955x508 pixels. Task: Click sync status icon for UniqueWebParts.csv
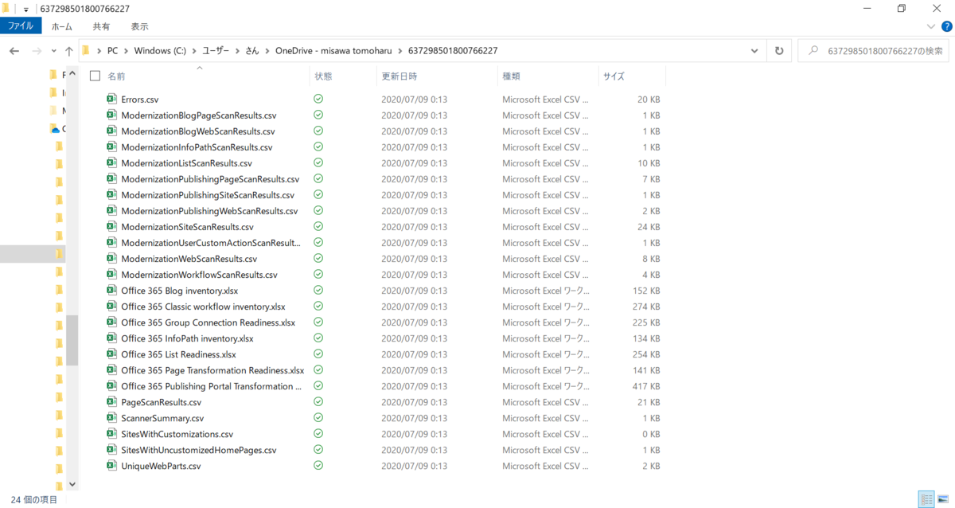click(318, 466)
